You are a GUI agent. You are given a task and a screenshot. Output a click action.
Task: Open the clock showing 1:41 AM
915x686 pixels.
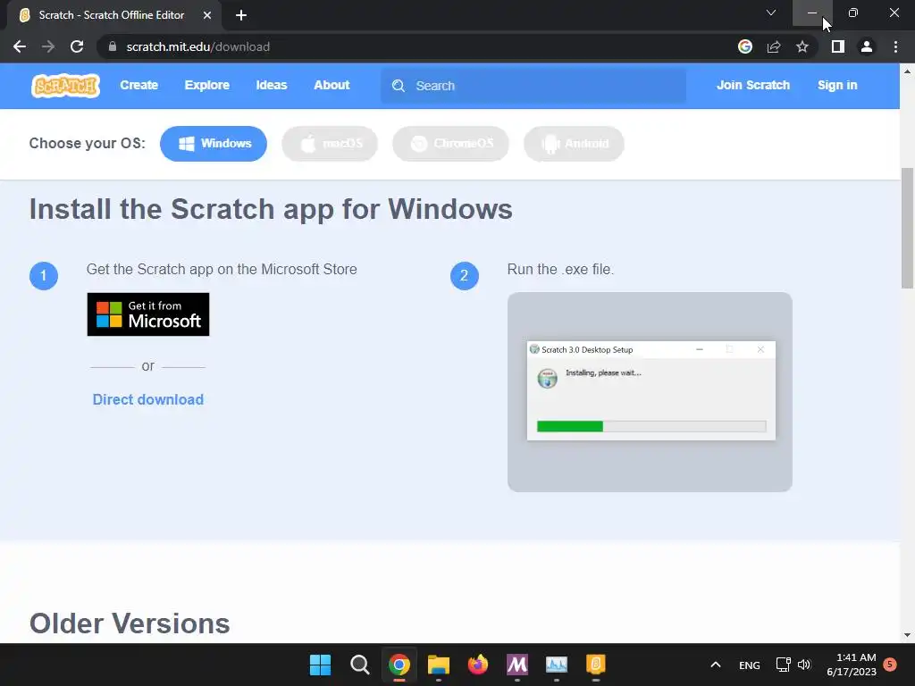pos(852,665)
